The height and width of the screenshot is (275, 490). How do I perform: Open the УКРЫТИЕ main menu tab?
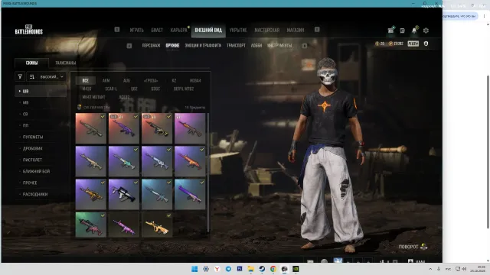point(238,30)
